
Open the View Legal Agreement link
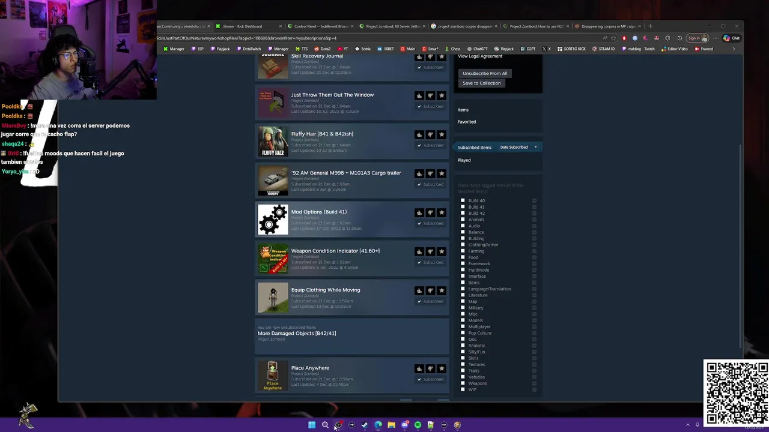click(x=480, y=56)
